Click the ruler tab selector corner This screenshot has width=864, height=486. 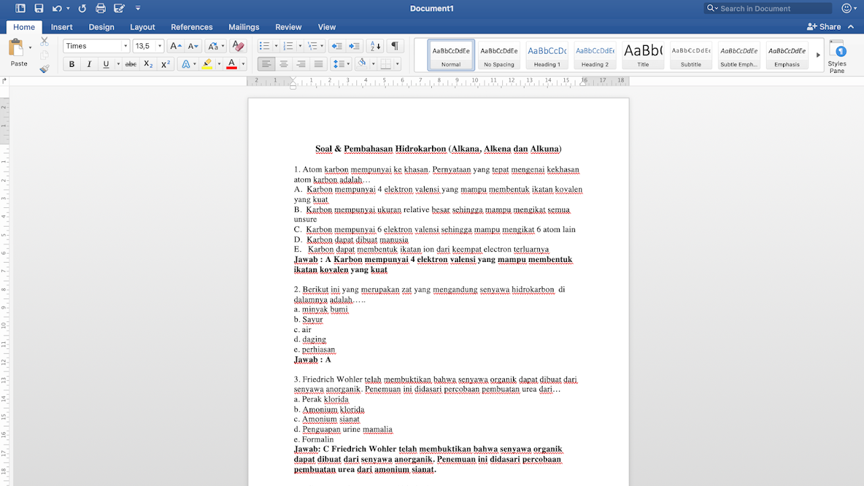5,81
